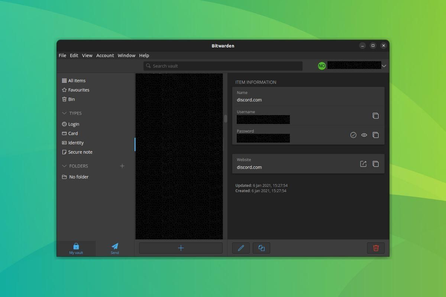The image size is (446, 297).
Task: Open the account switcher dropdown
Action: [x=384, y=66]
